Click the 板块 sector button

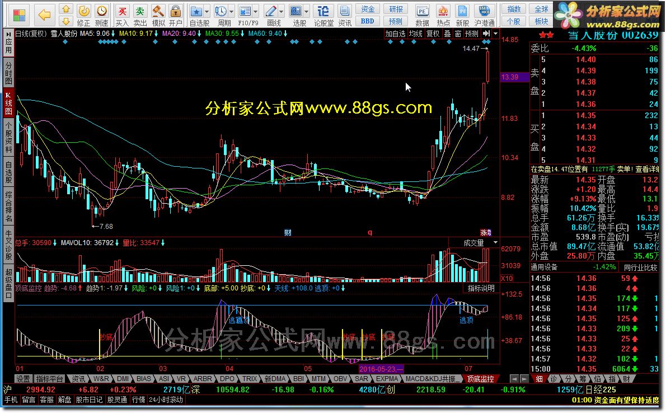pyautogui.click(x=541, y=21)
